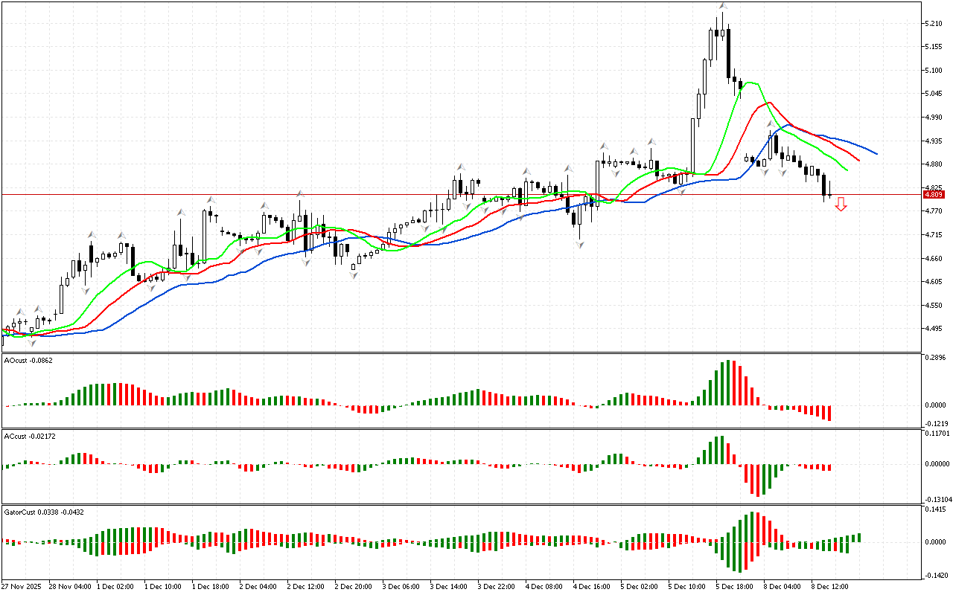Click the lowest red ACcust histogram bar
This screenshot has width=953, height=595.
pyautogui.click(x=759, y=480)
